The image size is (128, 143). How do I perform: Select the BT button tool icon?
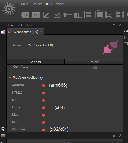(36, 15)
